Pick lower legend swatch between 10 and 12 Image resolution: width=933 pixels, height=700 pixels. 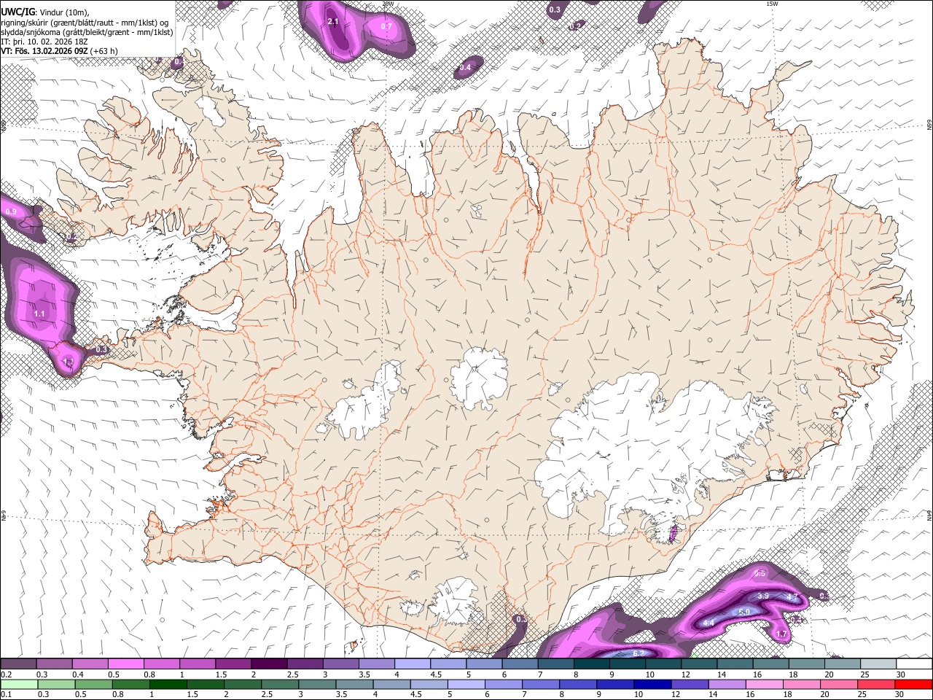coord(652,684)
